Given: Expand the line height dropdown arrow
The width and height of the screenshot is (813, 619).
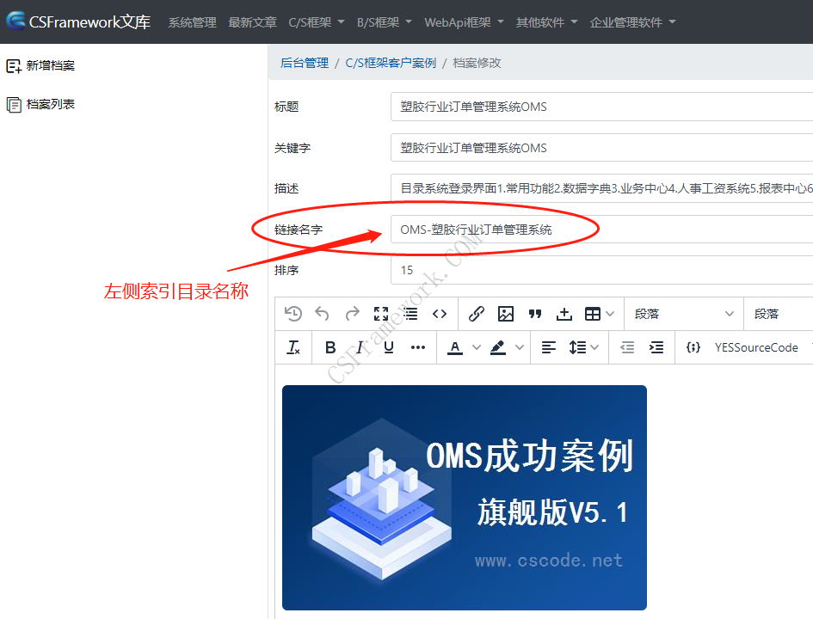Looking at the screenshot, I should 594,347.
